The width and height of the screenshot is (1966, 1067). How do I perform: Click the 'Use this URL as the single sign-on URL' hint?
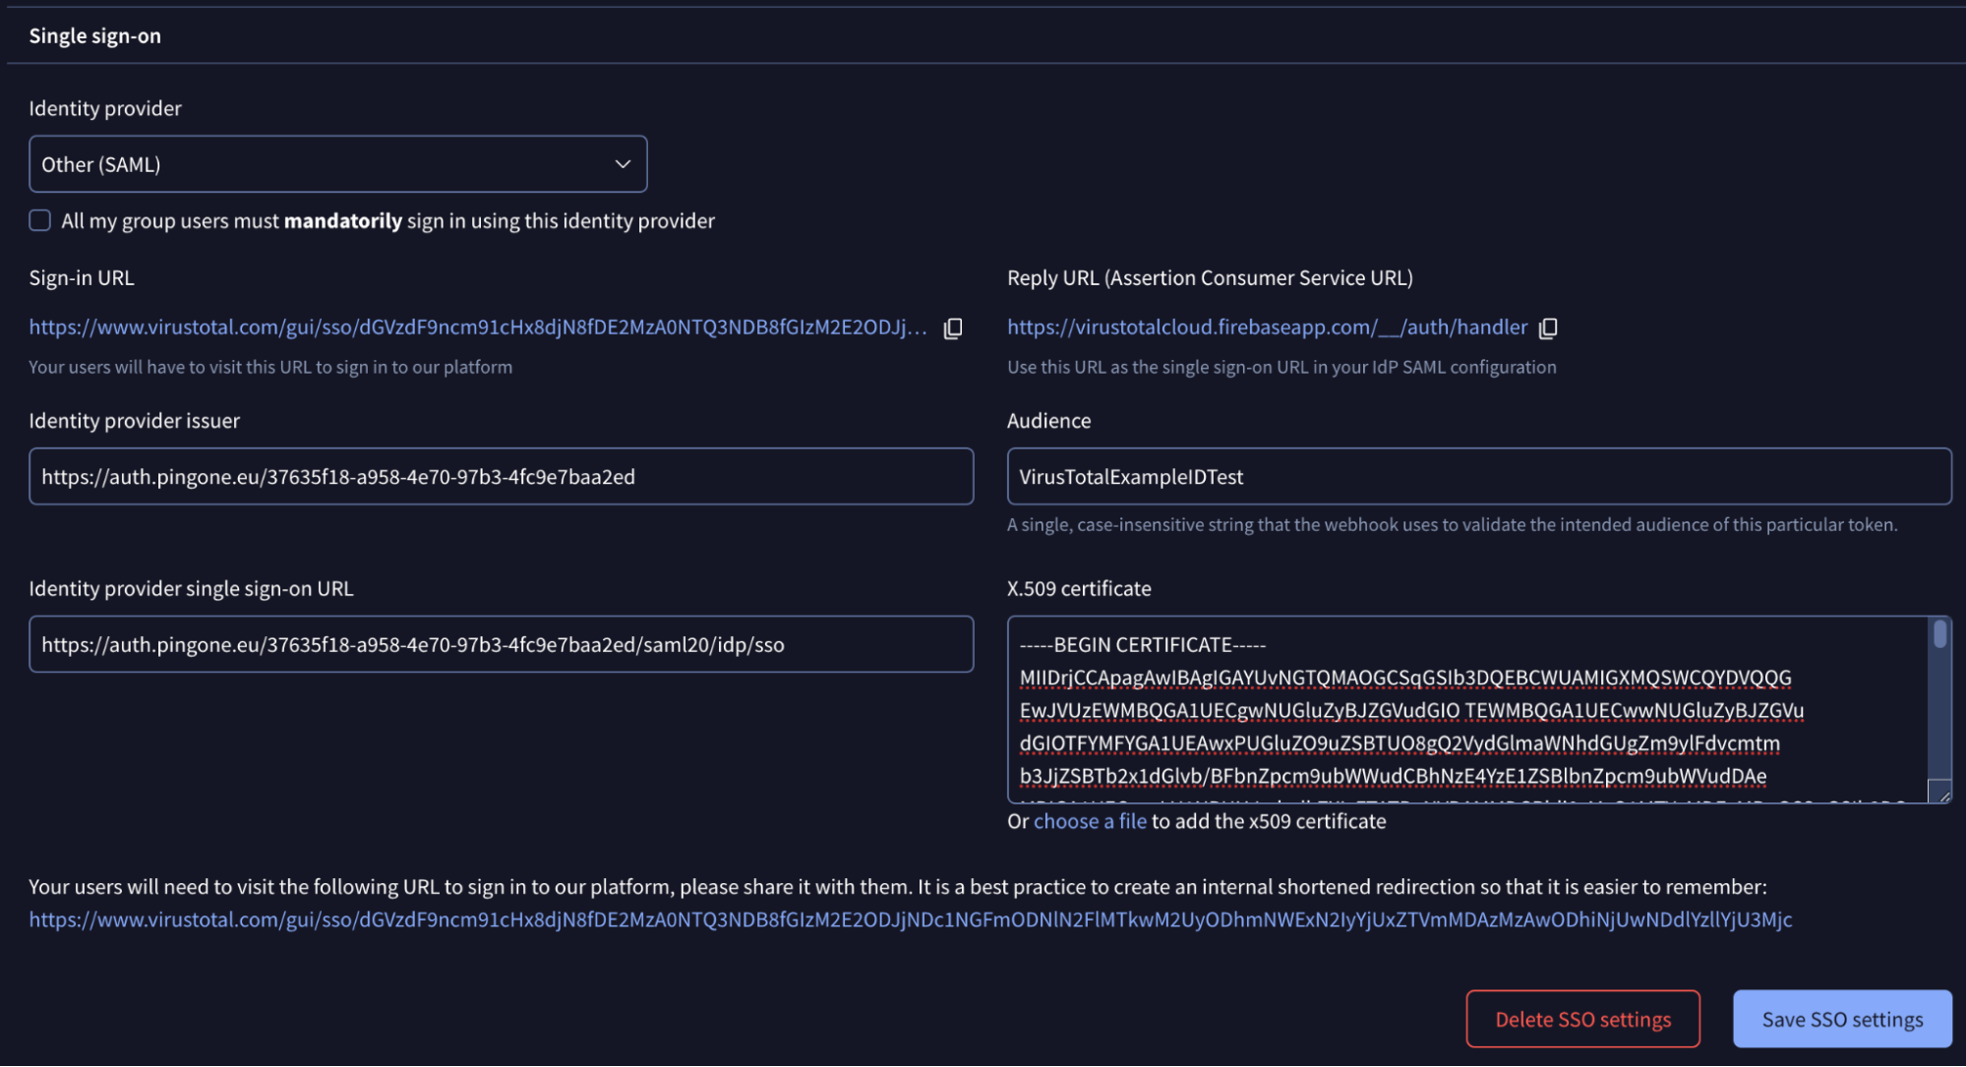(x=1281, y=367)
